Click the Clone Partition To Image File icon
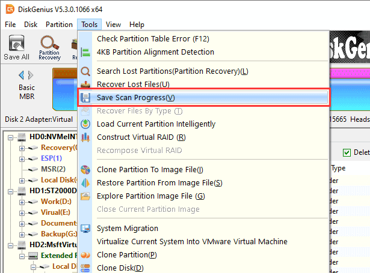 [x=85, y=170]
